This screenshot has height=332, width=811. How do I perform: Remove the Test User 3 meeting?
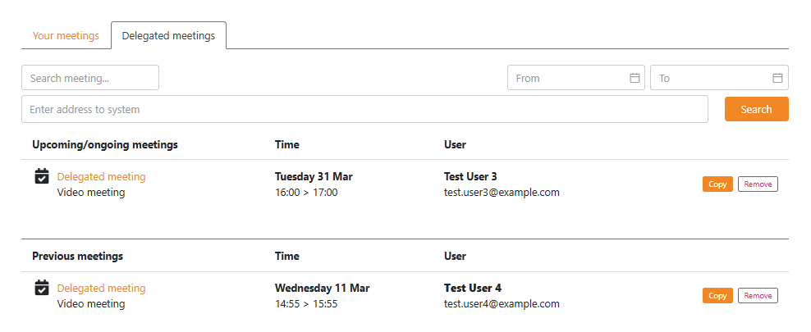coord(758,184)
